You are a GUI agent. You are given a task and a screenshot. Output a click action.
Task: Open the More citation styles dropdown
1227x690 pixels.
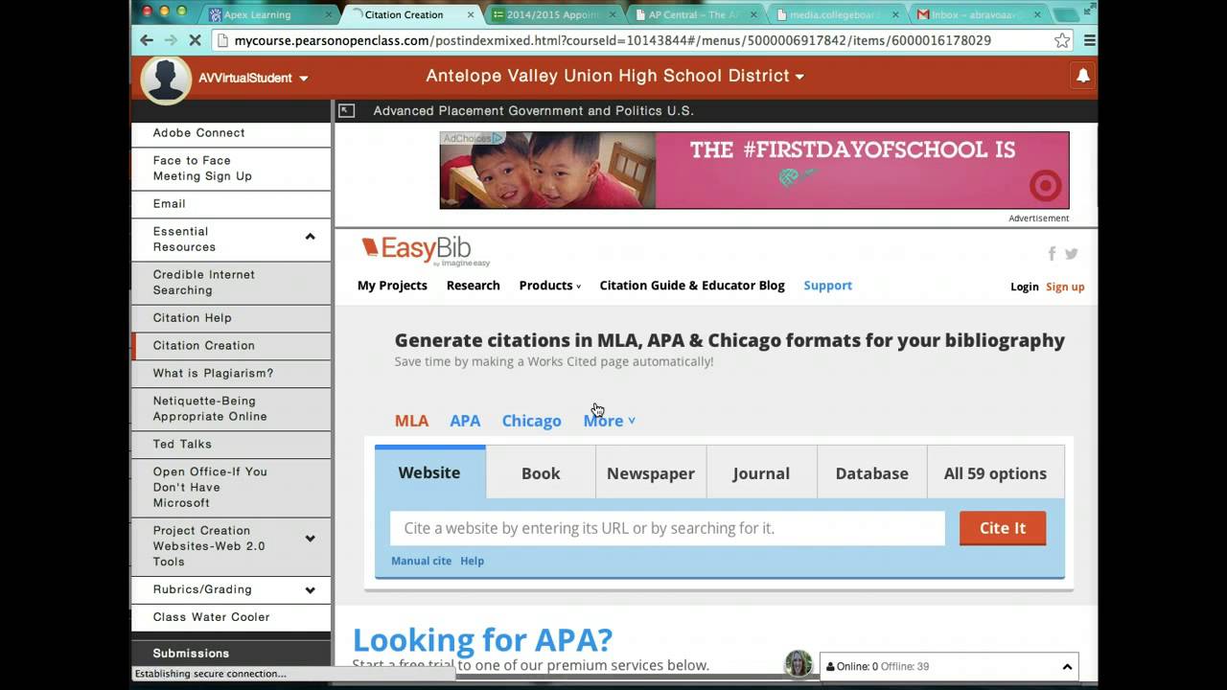tap(610, 421)
